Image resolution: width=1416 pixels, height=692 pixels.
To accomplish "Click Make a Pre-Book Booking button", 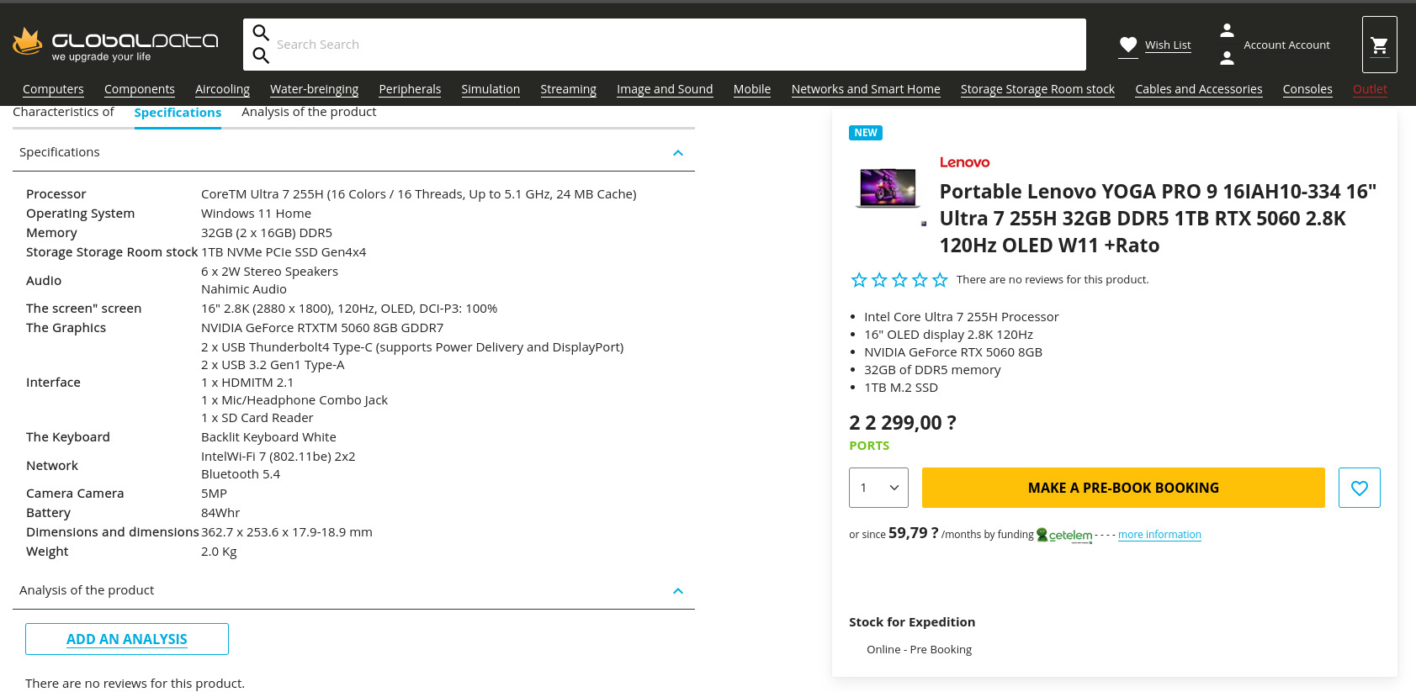I will tap(1122, 488).
